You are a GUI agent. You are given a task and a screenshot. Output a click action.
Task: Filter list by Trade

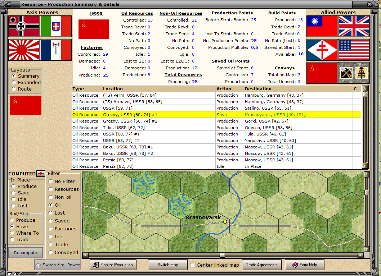(x=58, y=244)
